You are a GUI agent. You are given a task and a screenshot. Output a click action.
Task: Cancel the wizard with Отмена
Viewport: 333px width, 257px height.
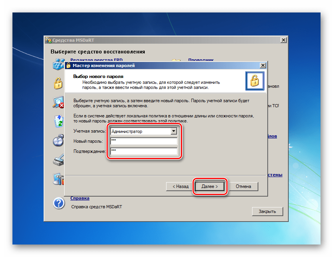(244, 186)
